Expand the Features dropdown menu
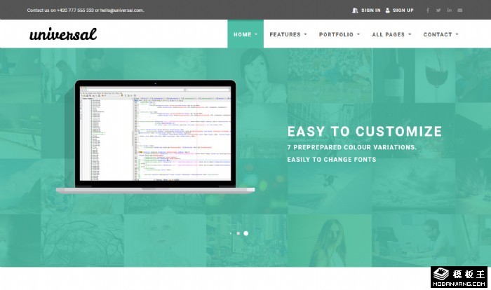The image size is (491, 290). (288, 34)
